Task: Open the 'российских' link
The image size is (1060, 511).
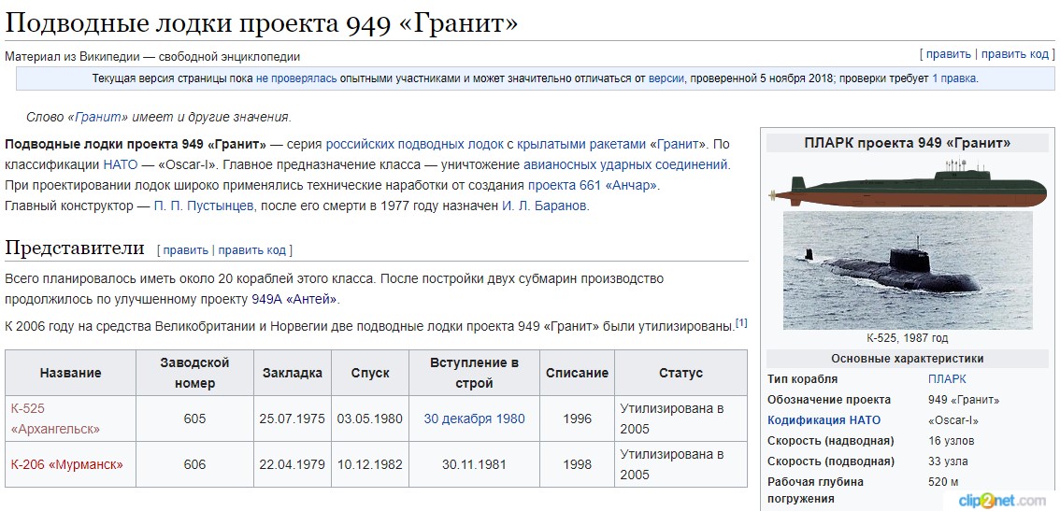Action: (x=360, y=144)
